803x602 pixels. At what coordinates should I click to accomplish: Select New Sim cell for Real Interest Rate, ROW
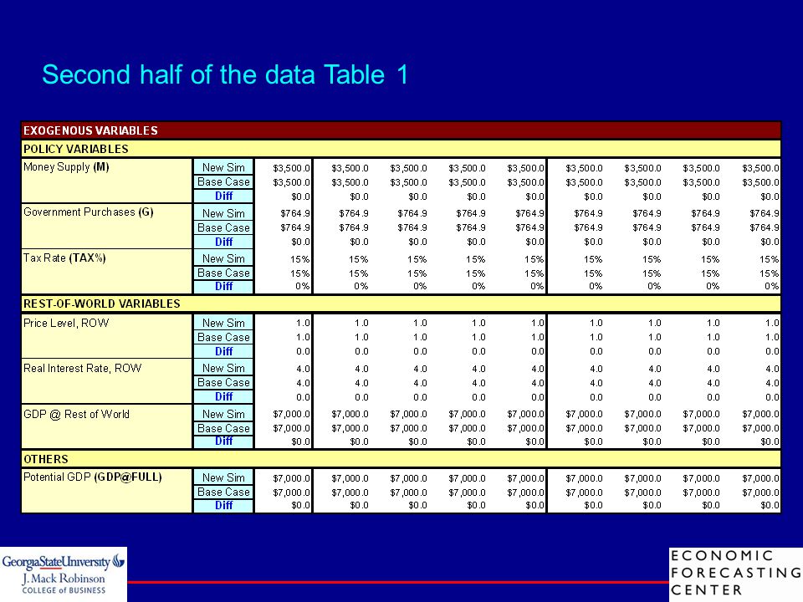pos(223,368)
